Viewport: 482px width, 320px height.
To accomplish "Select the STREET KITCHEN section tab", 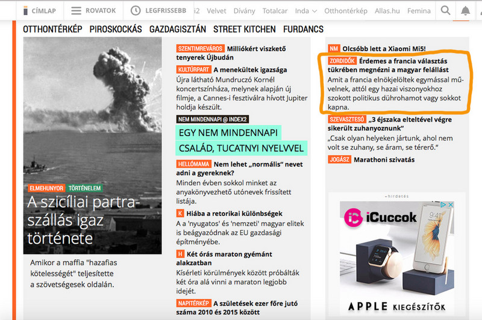I will tap(245, 29).
